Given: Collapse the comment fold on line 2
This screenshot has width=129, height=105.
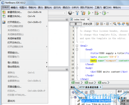Looking at the screenshot, I should click(77, 27).
